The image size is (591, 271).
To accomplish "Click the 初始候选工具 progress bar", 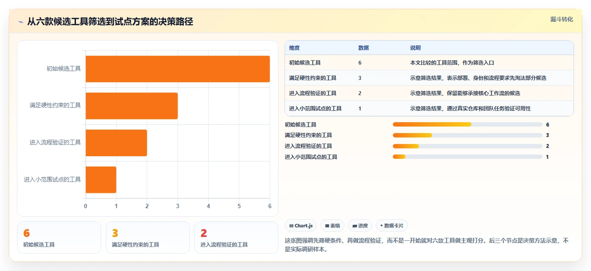I will pos(467,124).
